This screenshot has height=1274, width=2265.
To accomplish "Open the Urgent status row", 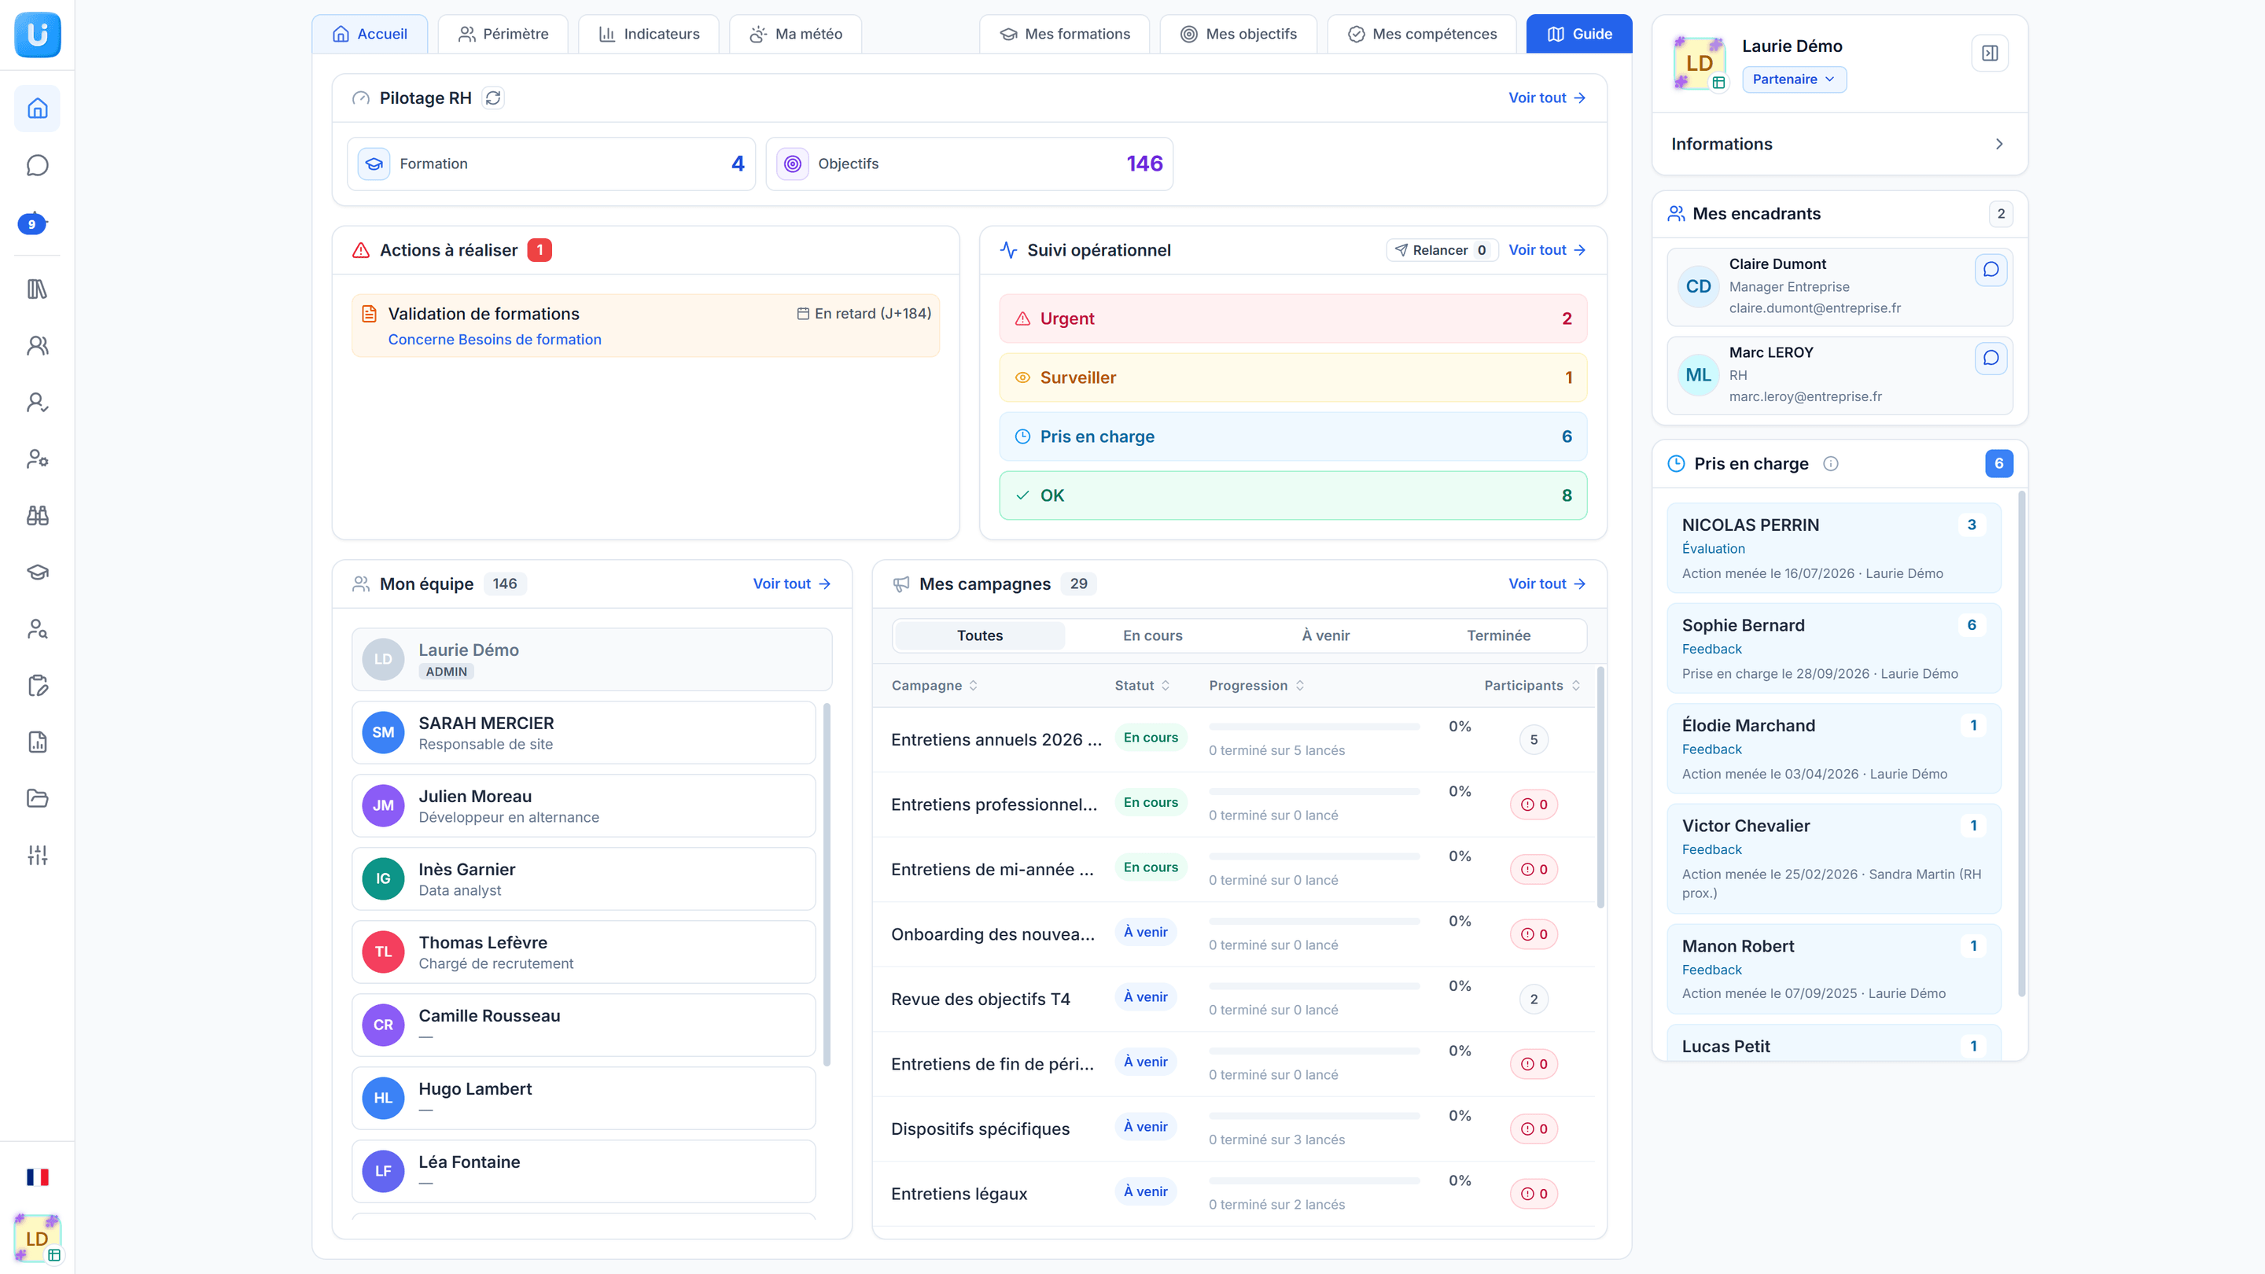I will tap(1292, 318).
